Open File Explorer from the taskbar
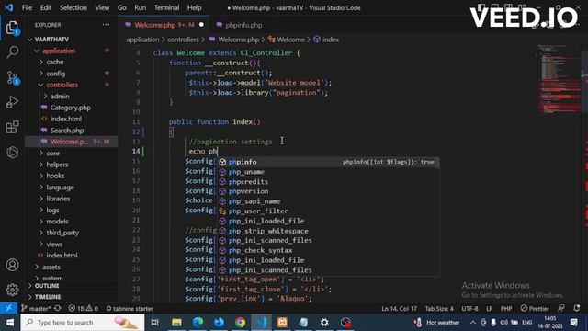 point(176,323)
